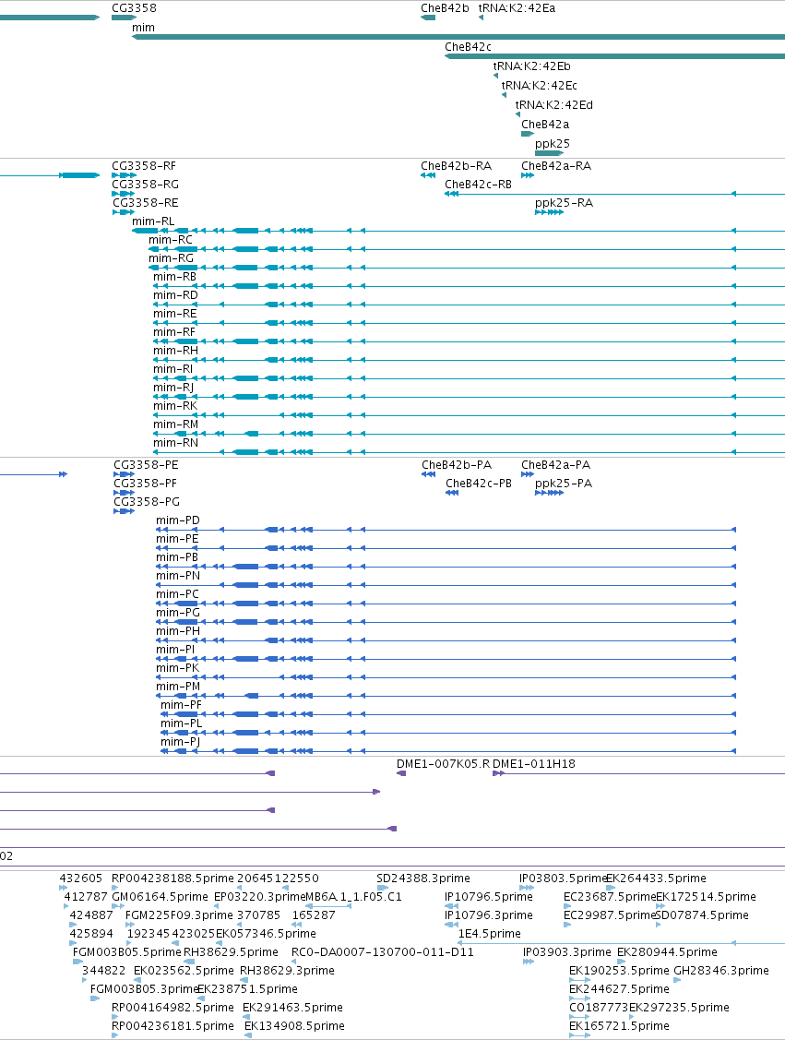Click the CheB42b gene arrow glyph
This screenshot has width=785, height=1040.
tap(428, 18)
